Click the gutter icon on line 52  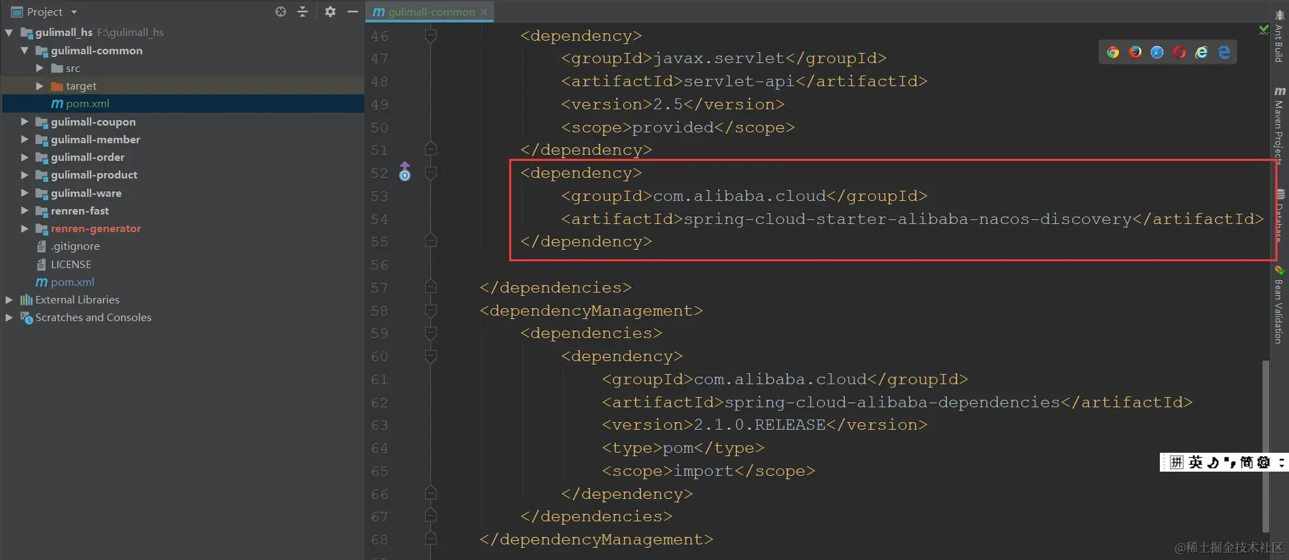pyautogui.click(x=405, y=172)
